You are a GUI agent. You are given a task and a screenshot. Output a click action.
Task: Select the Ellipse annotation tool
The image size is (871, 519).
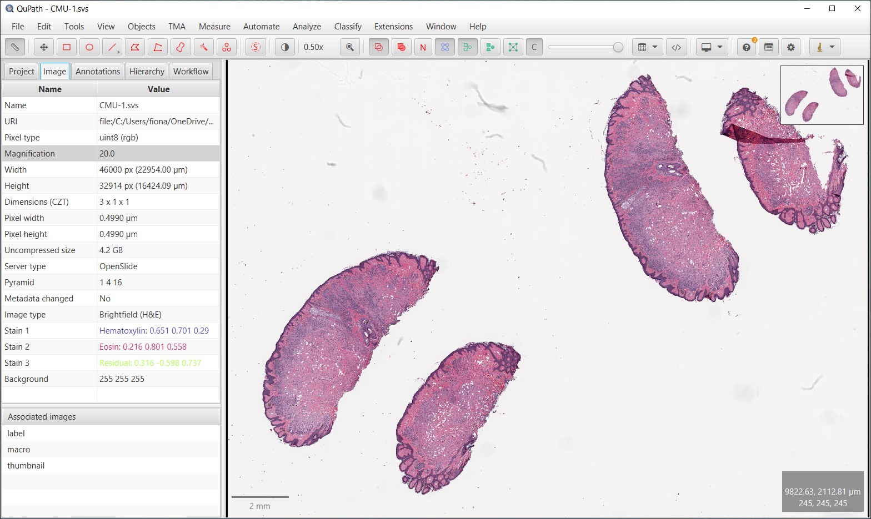[x=89, y=47]
